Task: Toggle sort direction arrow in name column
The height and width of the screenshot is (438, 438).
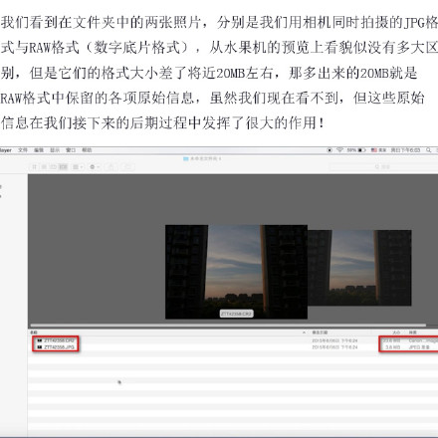Action: [x=304, y=332]
